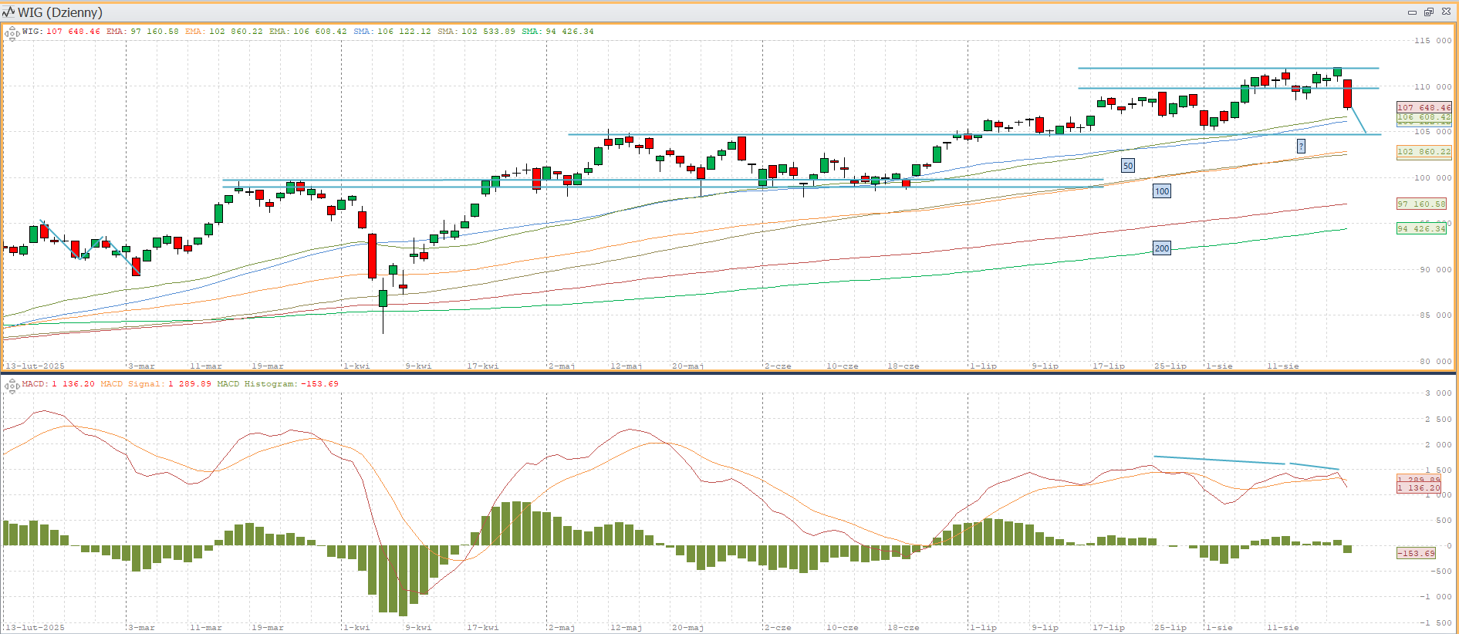Select the '50' moving average annotation label
1459x634 pixels.
coord(1128,166)
